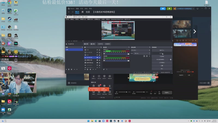Remove selected source with Sources trash icon
This screenshot has height=123, width=218.
[x=87, y=69]
